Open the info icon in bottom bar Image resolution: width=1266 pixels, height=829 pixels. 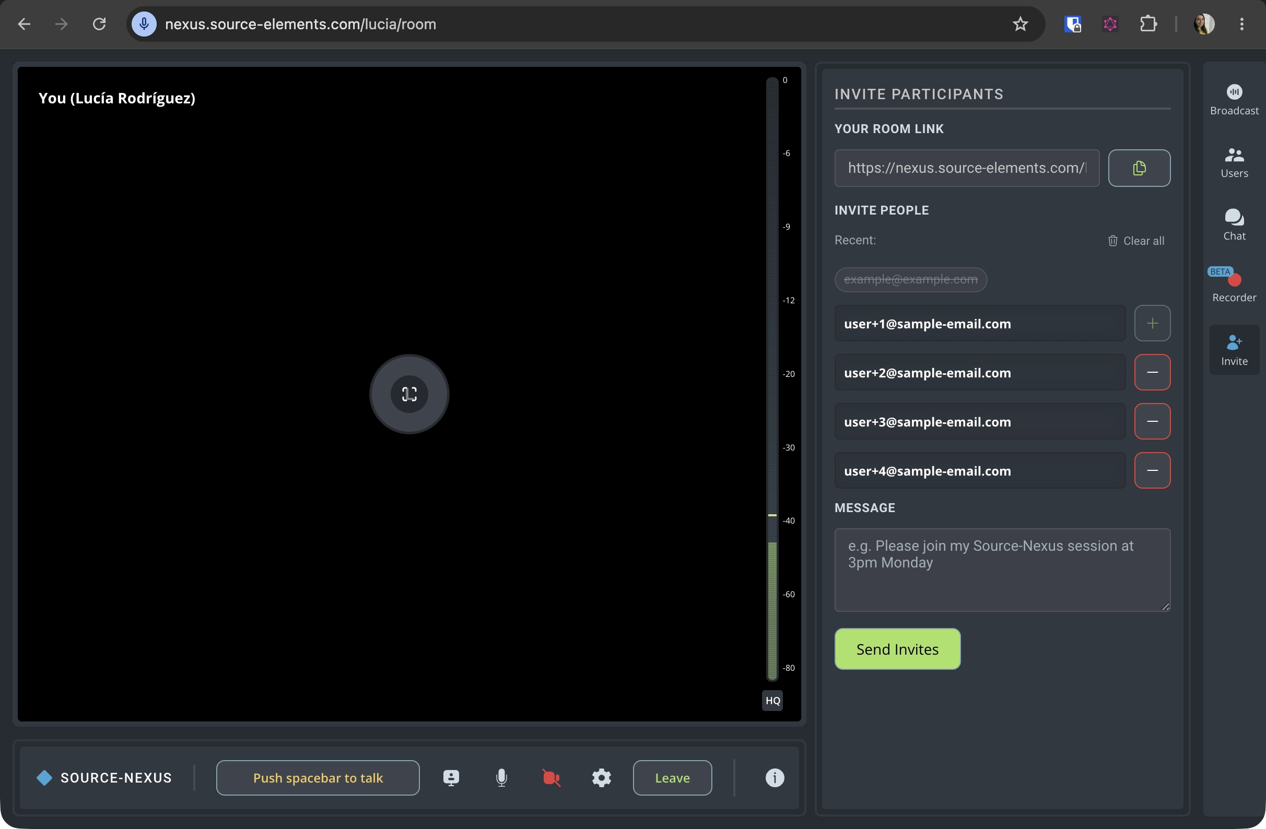pos(774,777)
